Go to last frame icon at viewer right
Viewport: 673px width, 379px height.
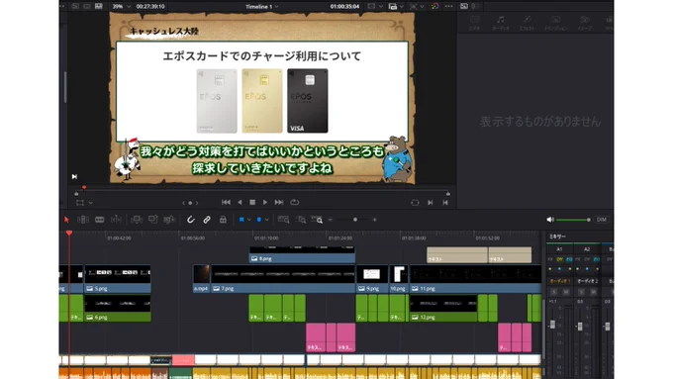click(445, 203)
